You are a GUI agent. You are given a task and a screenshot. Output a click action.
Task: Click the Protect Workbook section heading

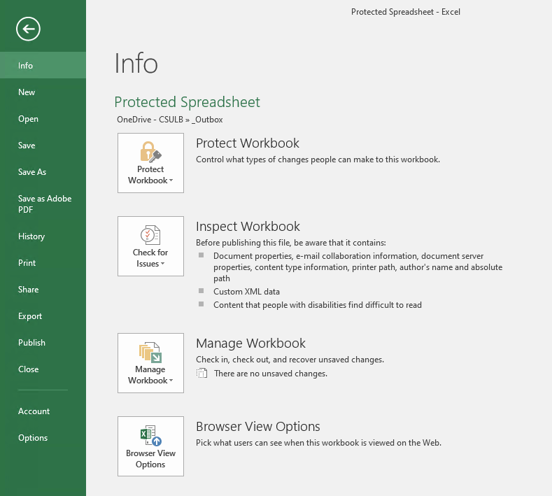[248, 143]
